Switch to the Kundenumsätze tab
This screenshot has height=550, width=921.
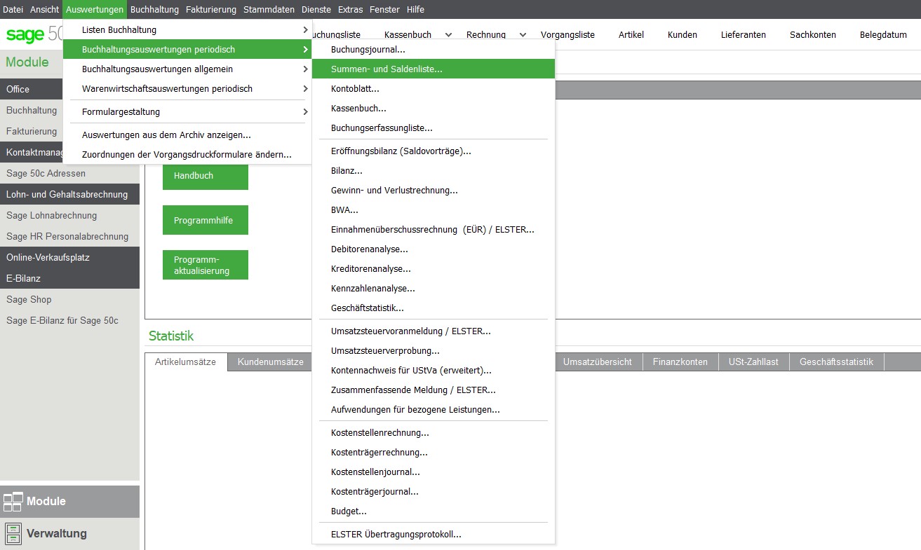271,362
